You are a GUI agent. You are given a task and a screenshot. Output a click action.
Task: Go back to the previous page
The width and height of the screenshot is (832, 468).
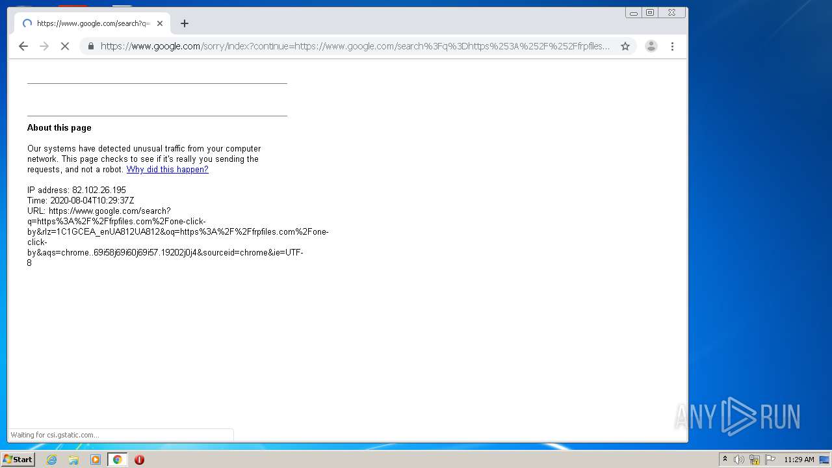(x=23, y=46)
